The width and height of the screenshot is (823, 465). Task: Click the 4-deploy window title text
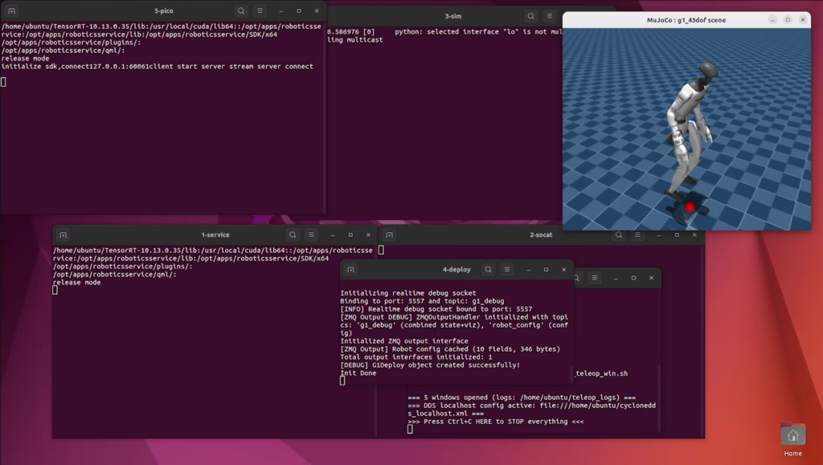(457, 270)
